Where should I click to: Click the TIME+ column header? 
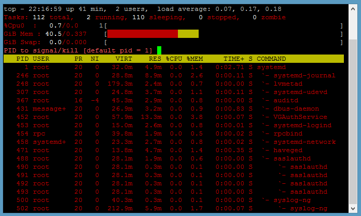point(234,59)
